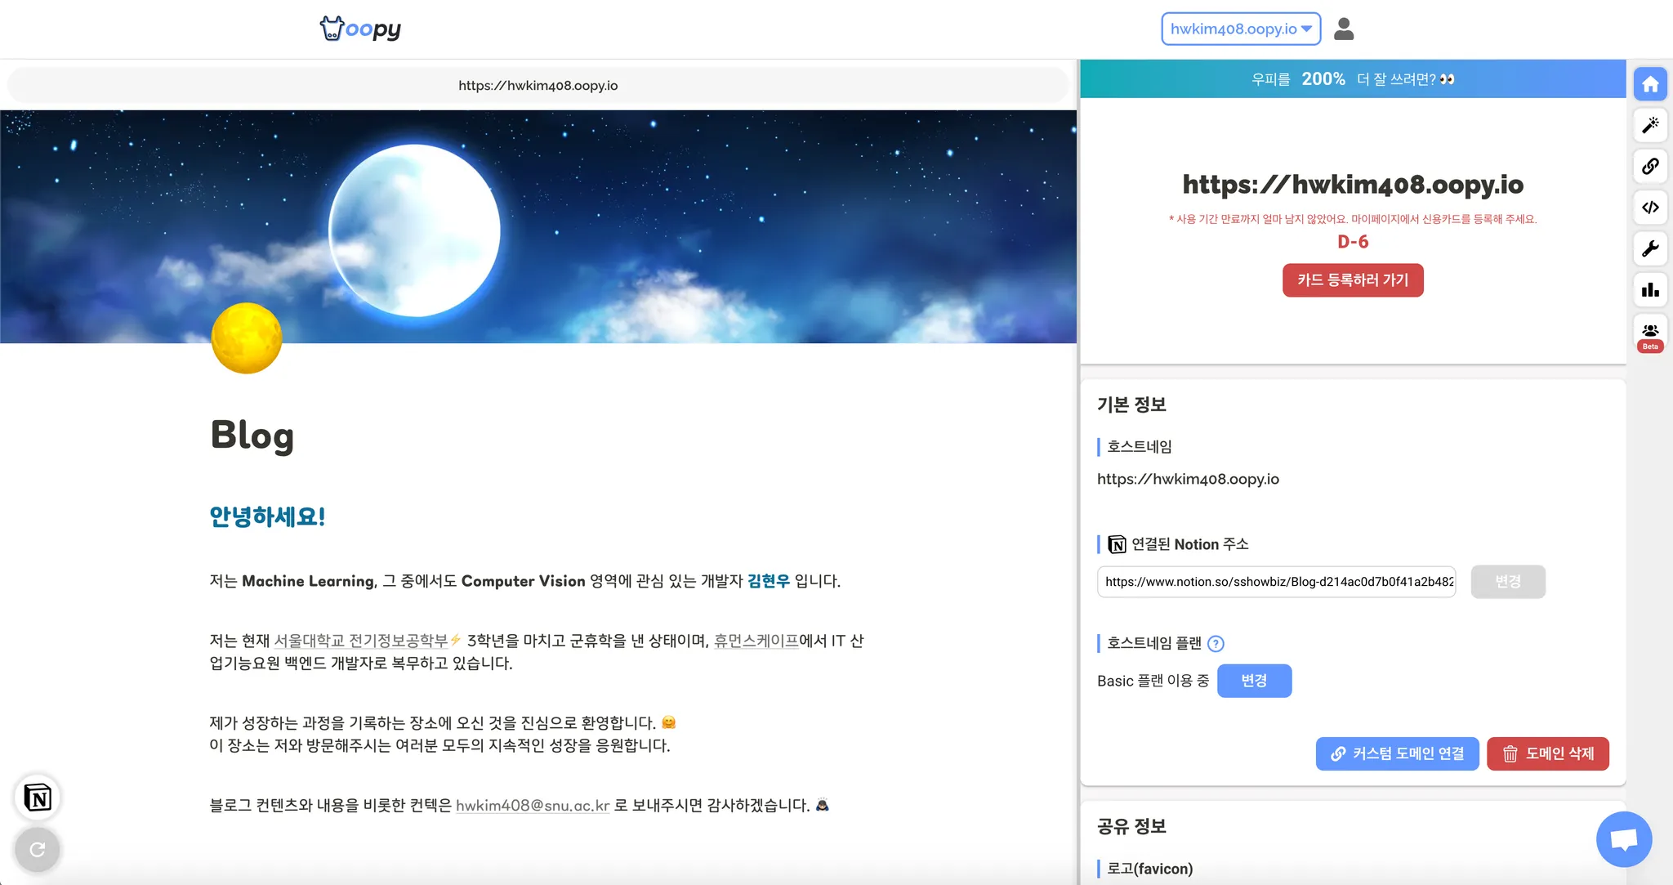Click the 카드 등록하러 가기 button
Screen dimensions: 1673x885
pyautogui.click(x=1353, y=280)
